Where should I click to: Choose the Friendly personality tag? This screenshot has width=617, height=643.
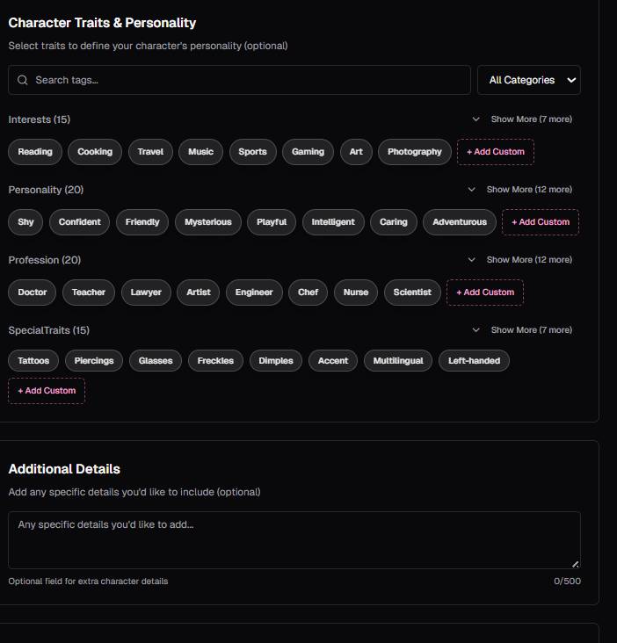point(142,222)
